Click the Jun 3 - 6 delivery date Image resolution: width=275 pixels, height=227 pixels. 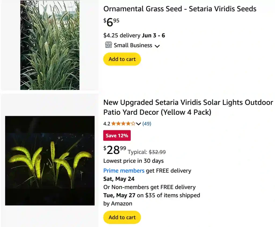coord(153,35)
